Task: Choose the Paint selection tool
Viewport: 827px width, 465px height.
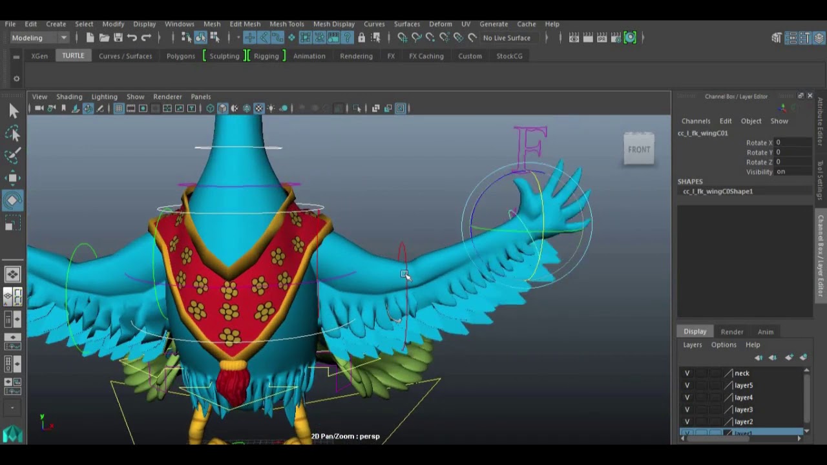Action: pyautogui.click(x=13, y=156)
